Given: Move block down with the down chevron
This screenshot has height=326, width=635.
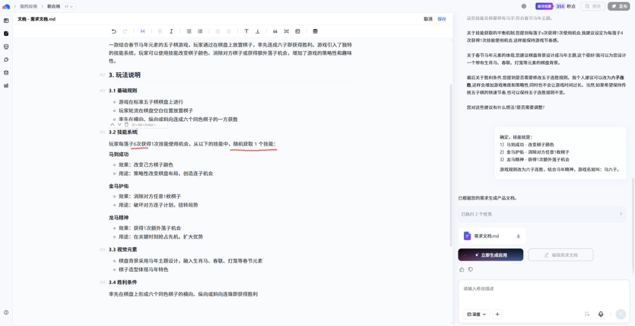Looking at the screenshot, I should point(119,125).
